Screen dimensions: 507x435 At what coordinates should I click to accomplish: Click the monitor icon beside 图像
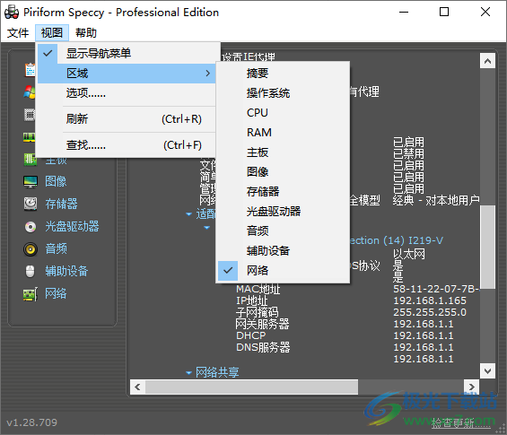[x=31, y=182]
